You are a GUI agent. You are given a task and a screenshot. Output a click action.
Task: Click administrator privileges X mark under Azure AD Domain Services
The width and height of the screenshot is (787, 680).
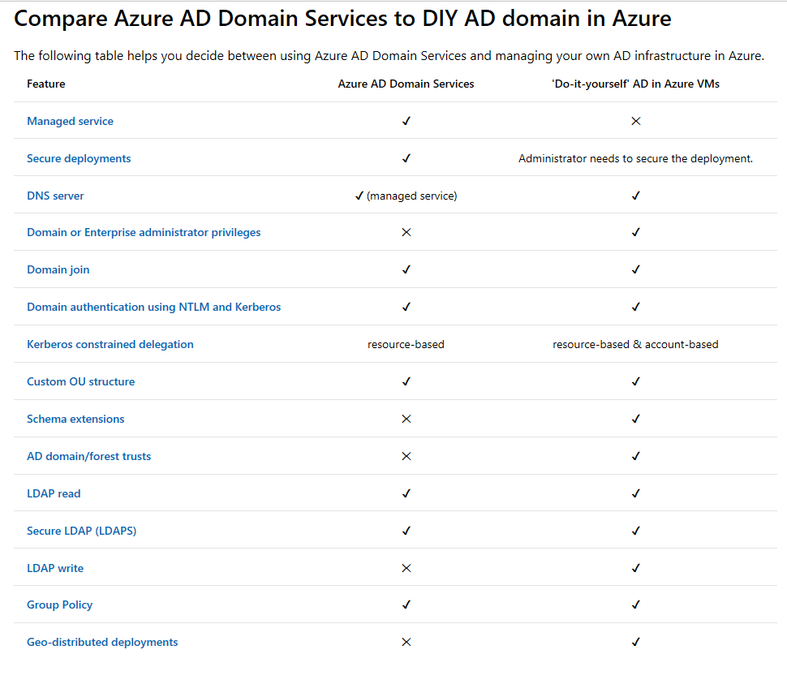click(406, 232)
